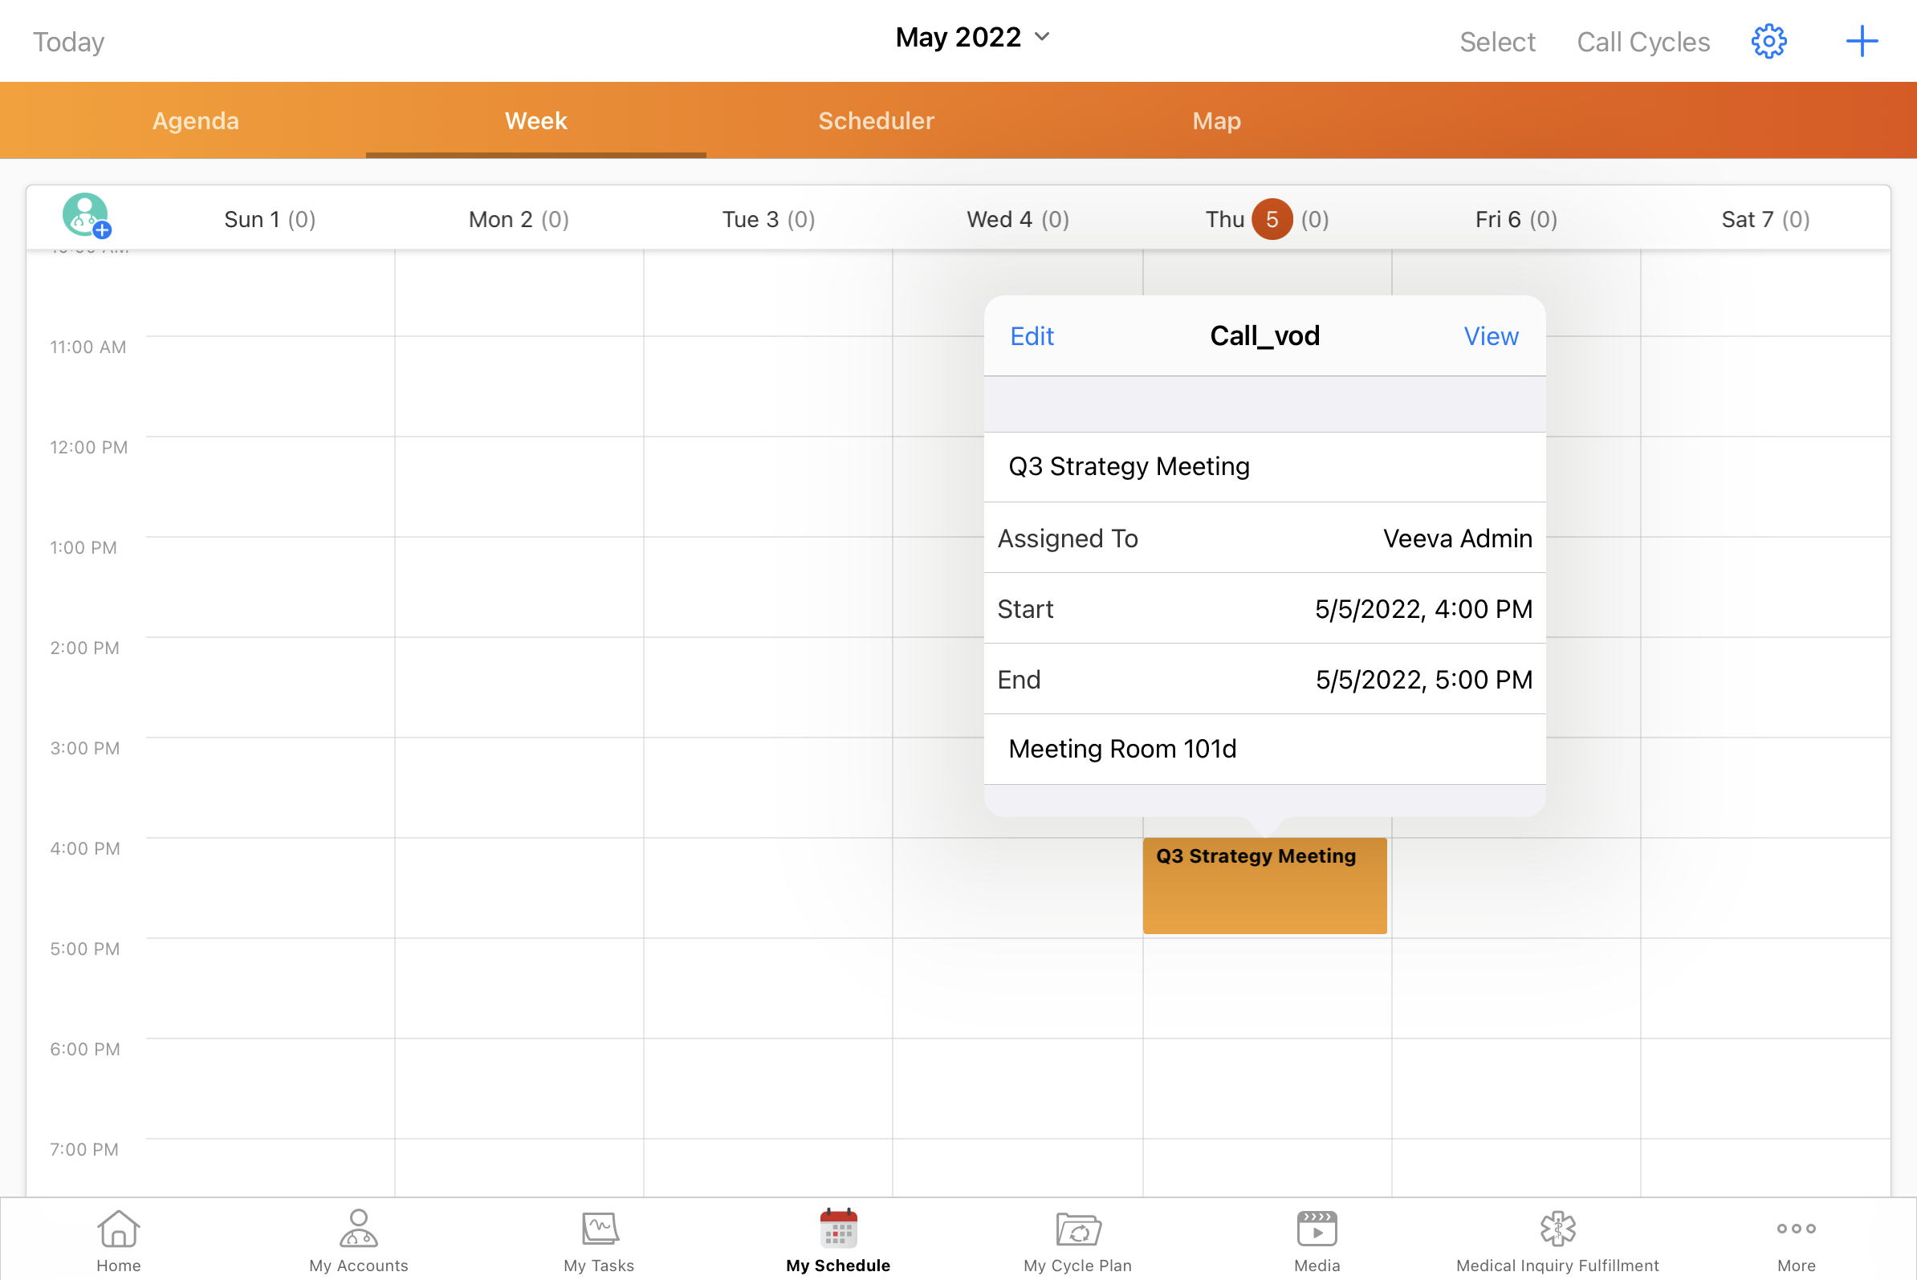
Task: Click the plus icon to add entry
Action: pos(1862,41)
